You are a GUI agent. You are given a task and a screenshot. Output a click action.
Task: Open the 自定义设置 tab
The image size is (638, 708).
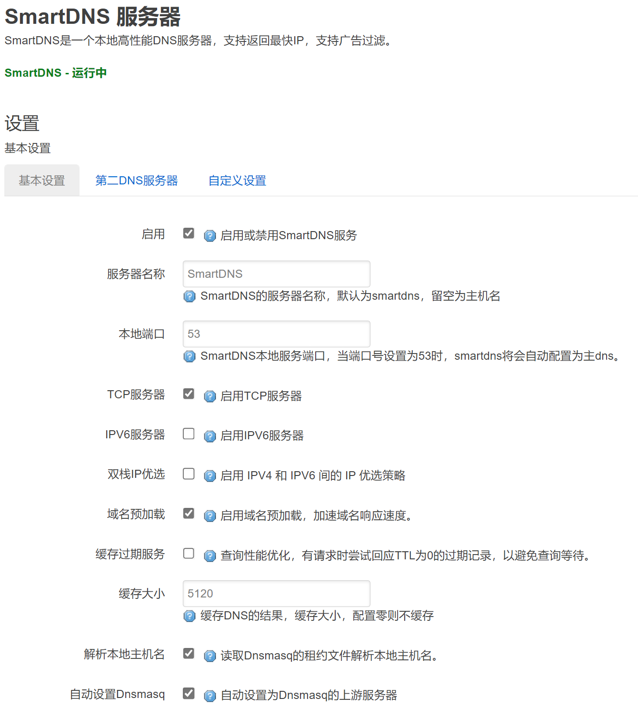tap(237, 181)
